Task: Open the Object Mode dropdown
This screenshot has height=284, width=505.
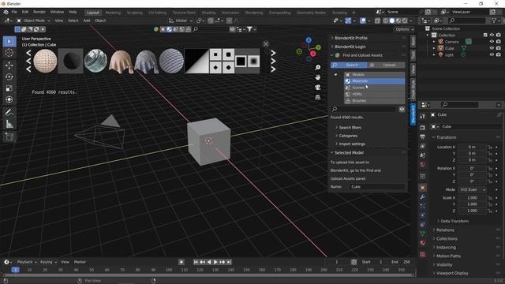Action: point(33,21)
